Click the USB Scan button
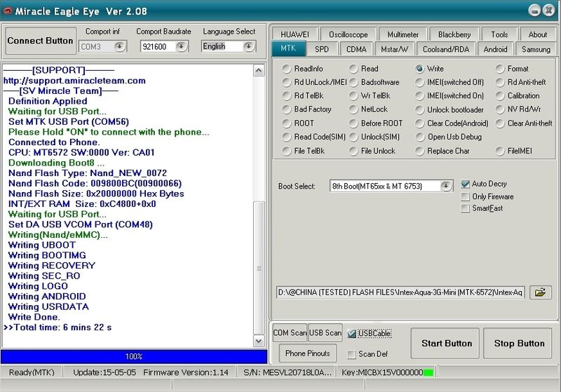The image size is (561, 392). (x=325, y=333)
